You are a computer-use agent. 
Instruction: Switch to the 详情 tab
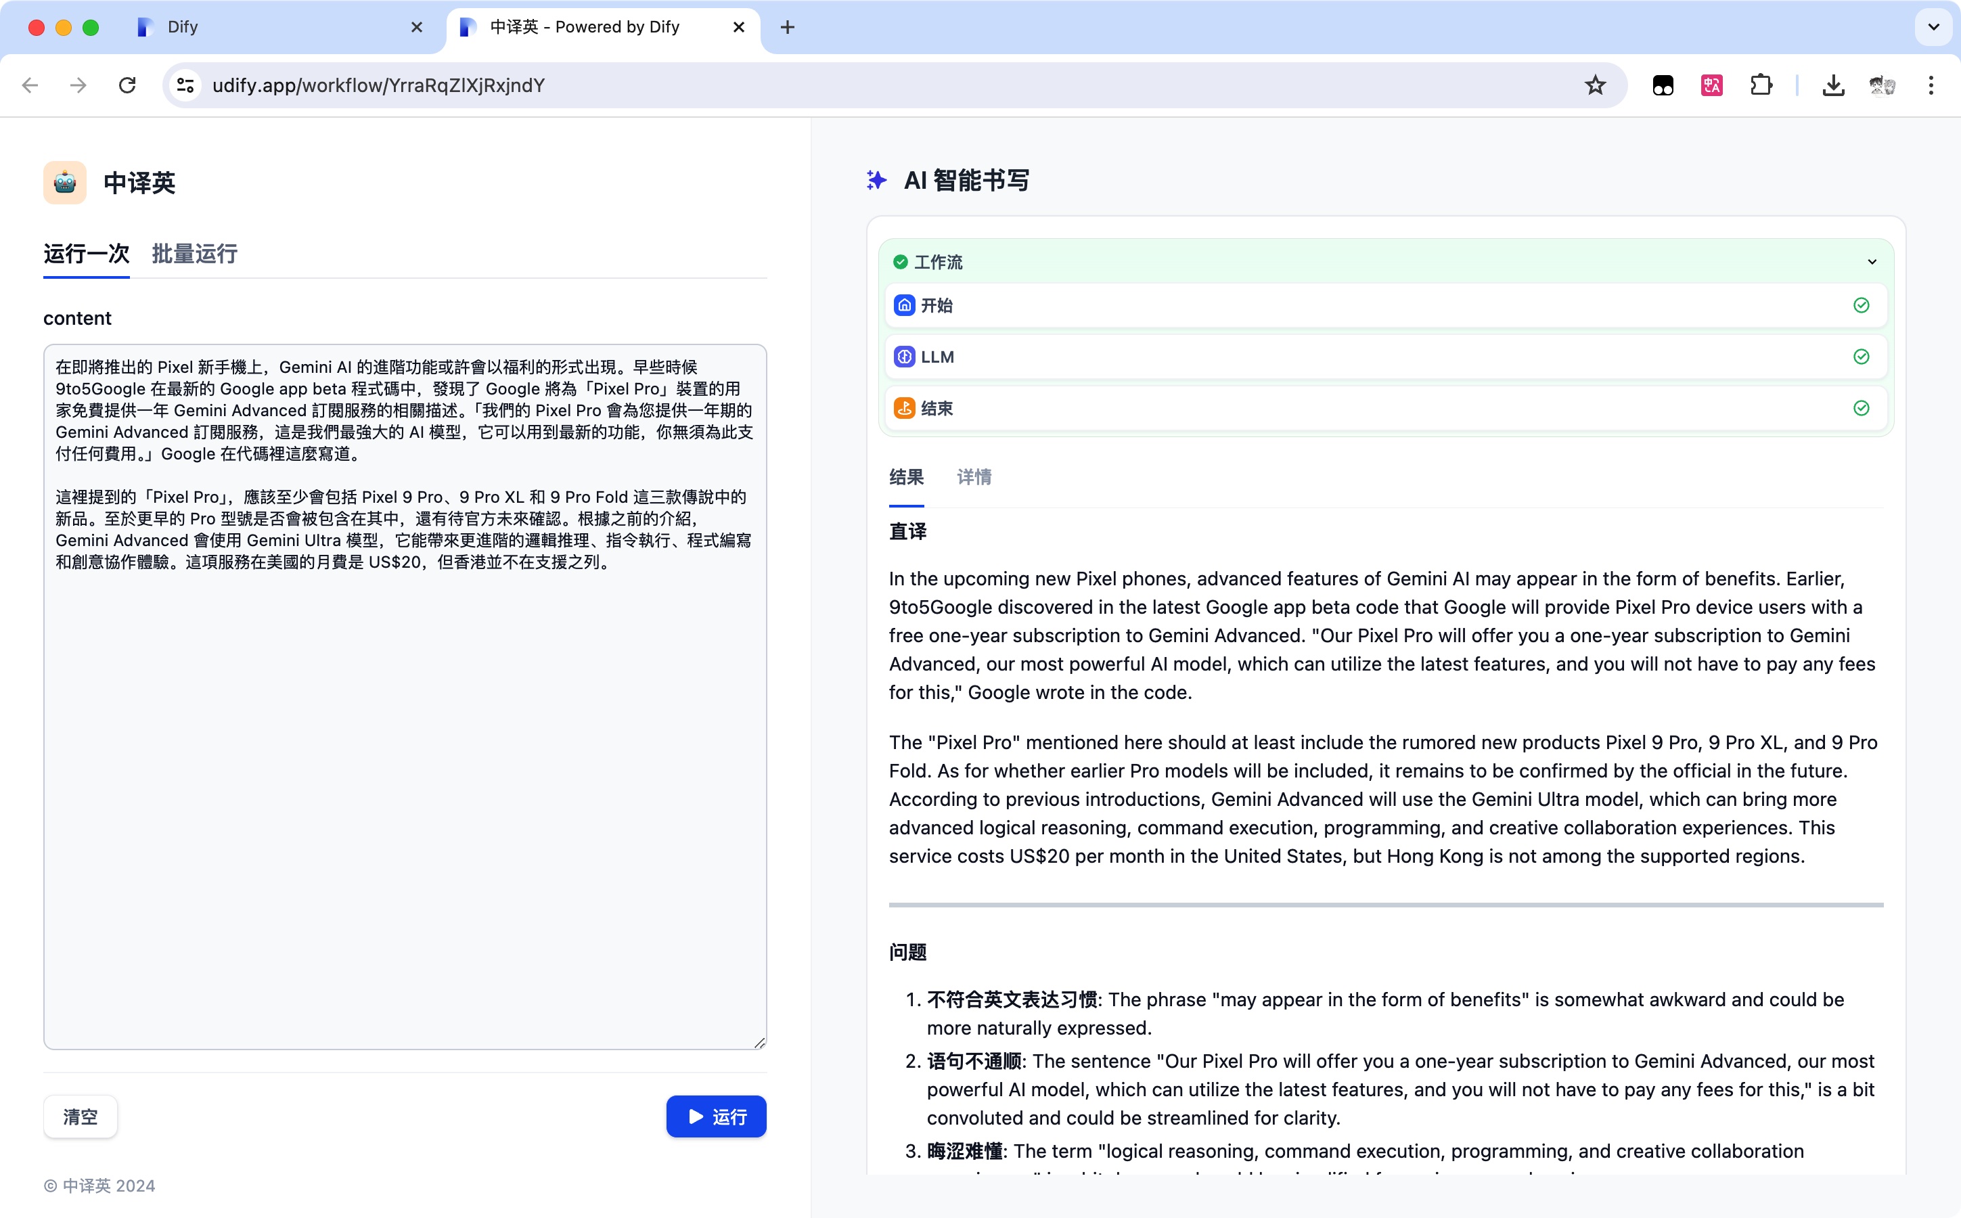(974, 477)
